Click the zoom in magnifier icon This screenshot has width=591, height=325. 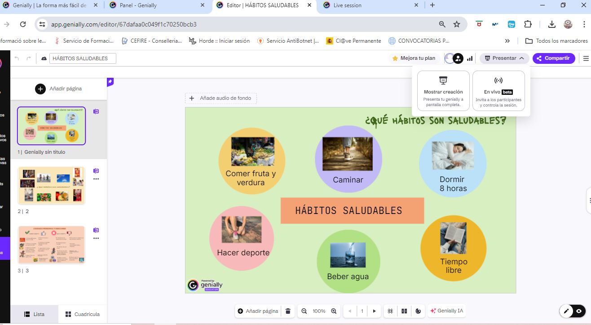tap(334, 311)
